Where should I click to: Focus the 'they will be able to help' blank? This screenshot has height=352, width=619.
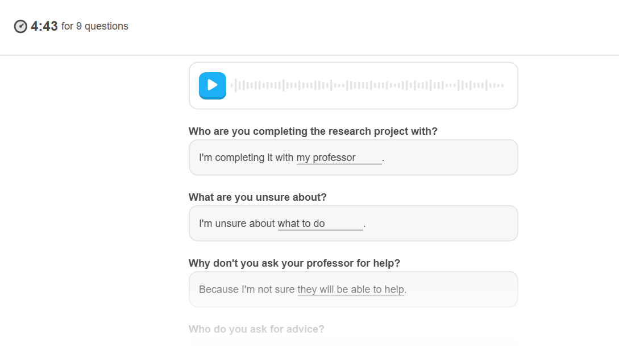351,289
